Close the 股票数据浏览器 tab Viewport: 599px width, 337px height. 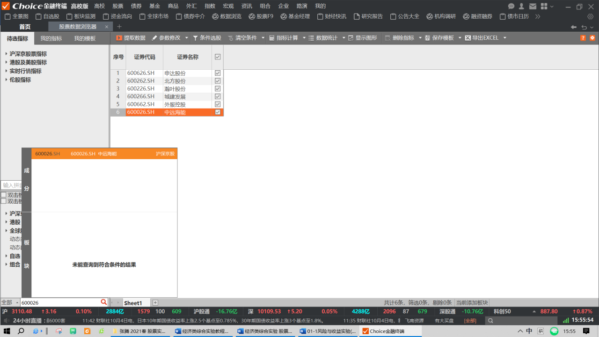107,27
